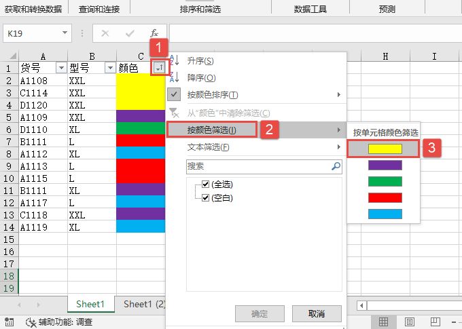The height and width of the screenshot is (329, 462).
Task: Click the 取消 button
Action: [317, 313]
